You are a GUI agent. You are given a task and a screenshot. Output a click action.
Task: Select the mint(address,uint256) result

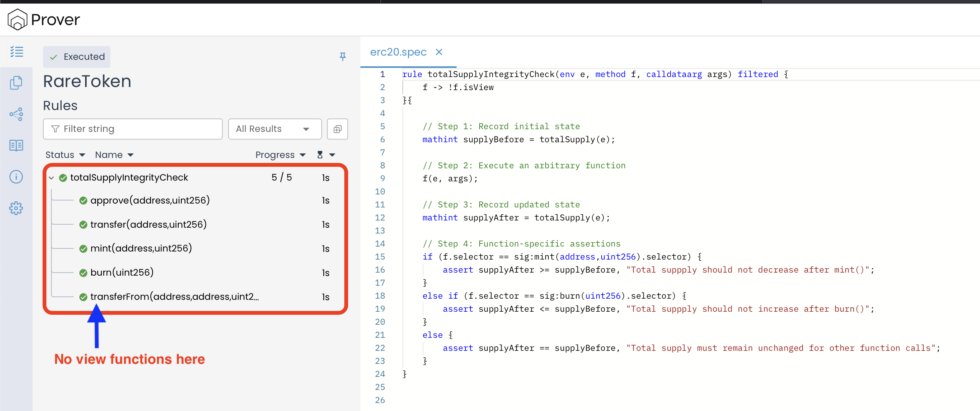pos(141,248)
